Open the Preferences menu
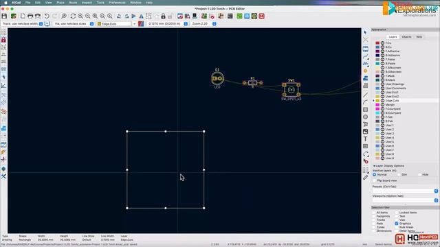Viewport: 440px width, 247px height. (117, 3)
